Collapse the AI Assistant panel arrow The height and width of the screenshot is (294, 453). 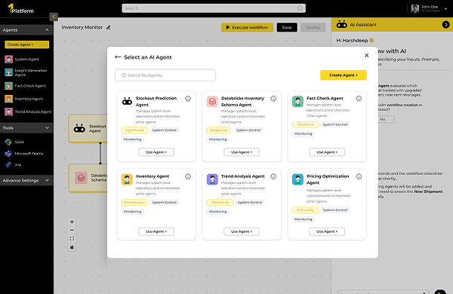(445, 25)
